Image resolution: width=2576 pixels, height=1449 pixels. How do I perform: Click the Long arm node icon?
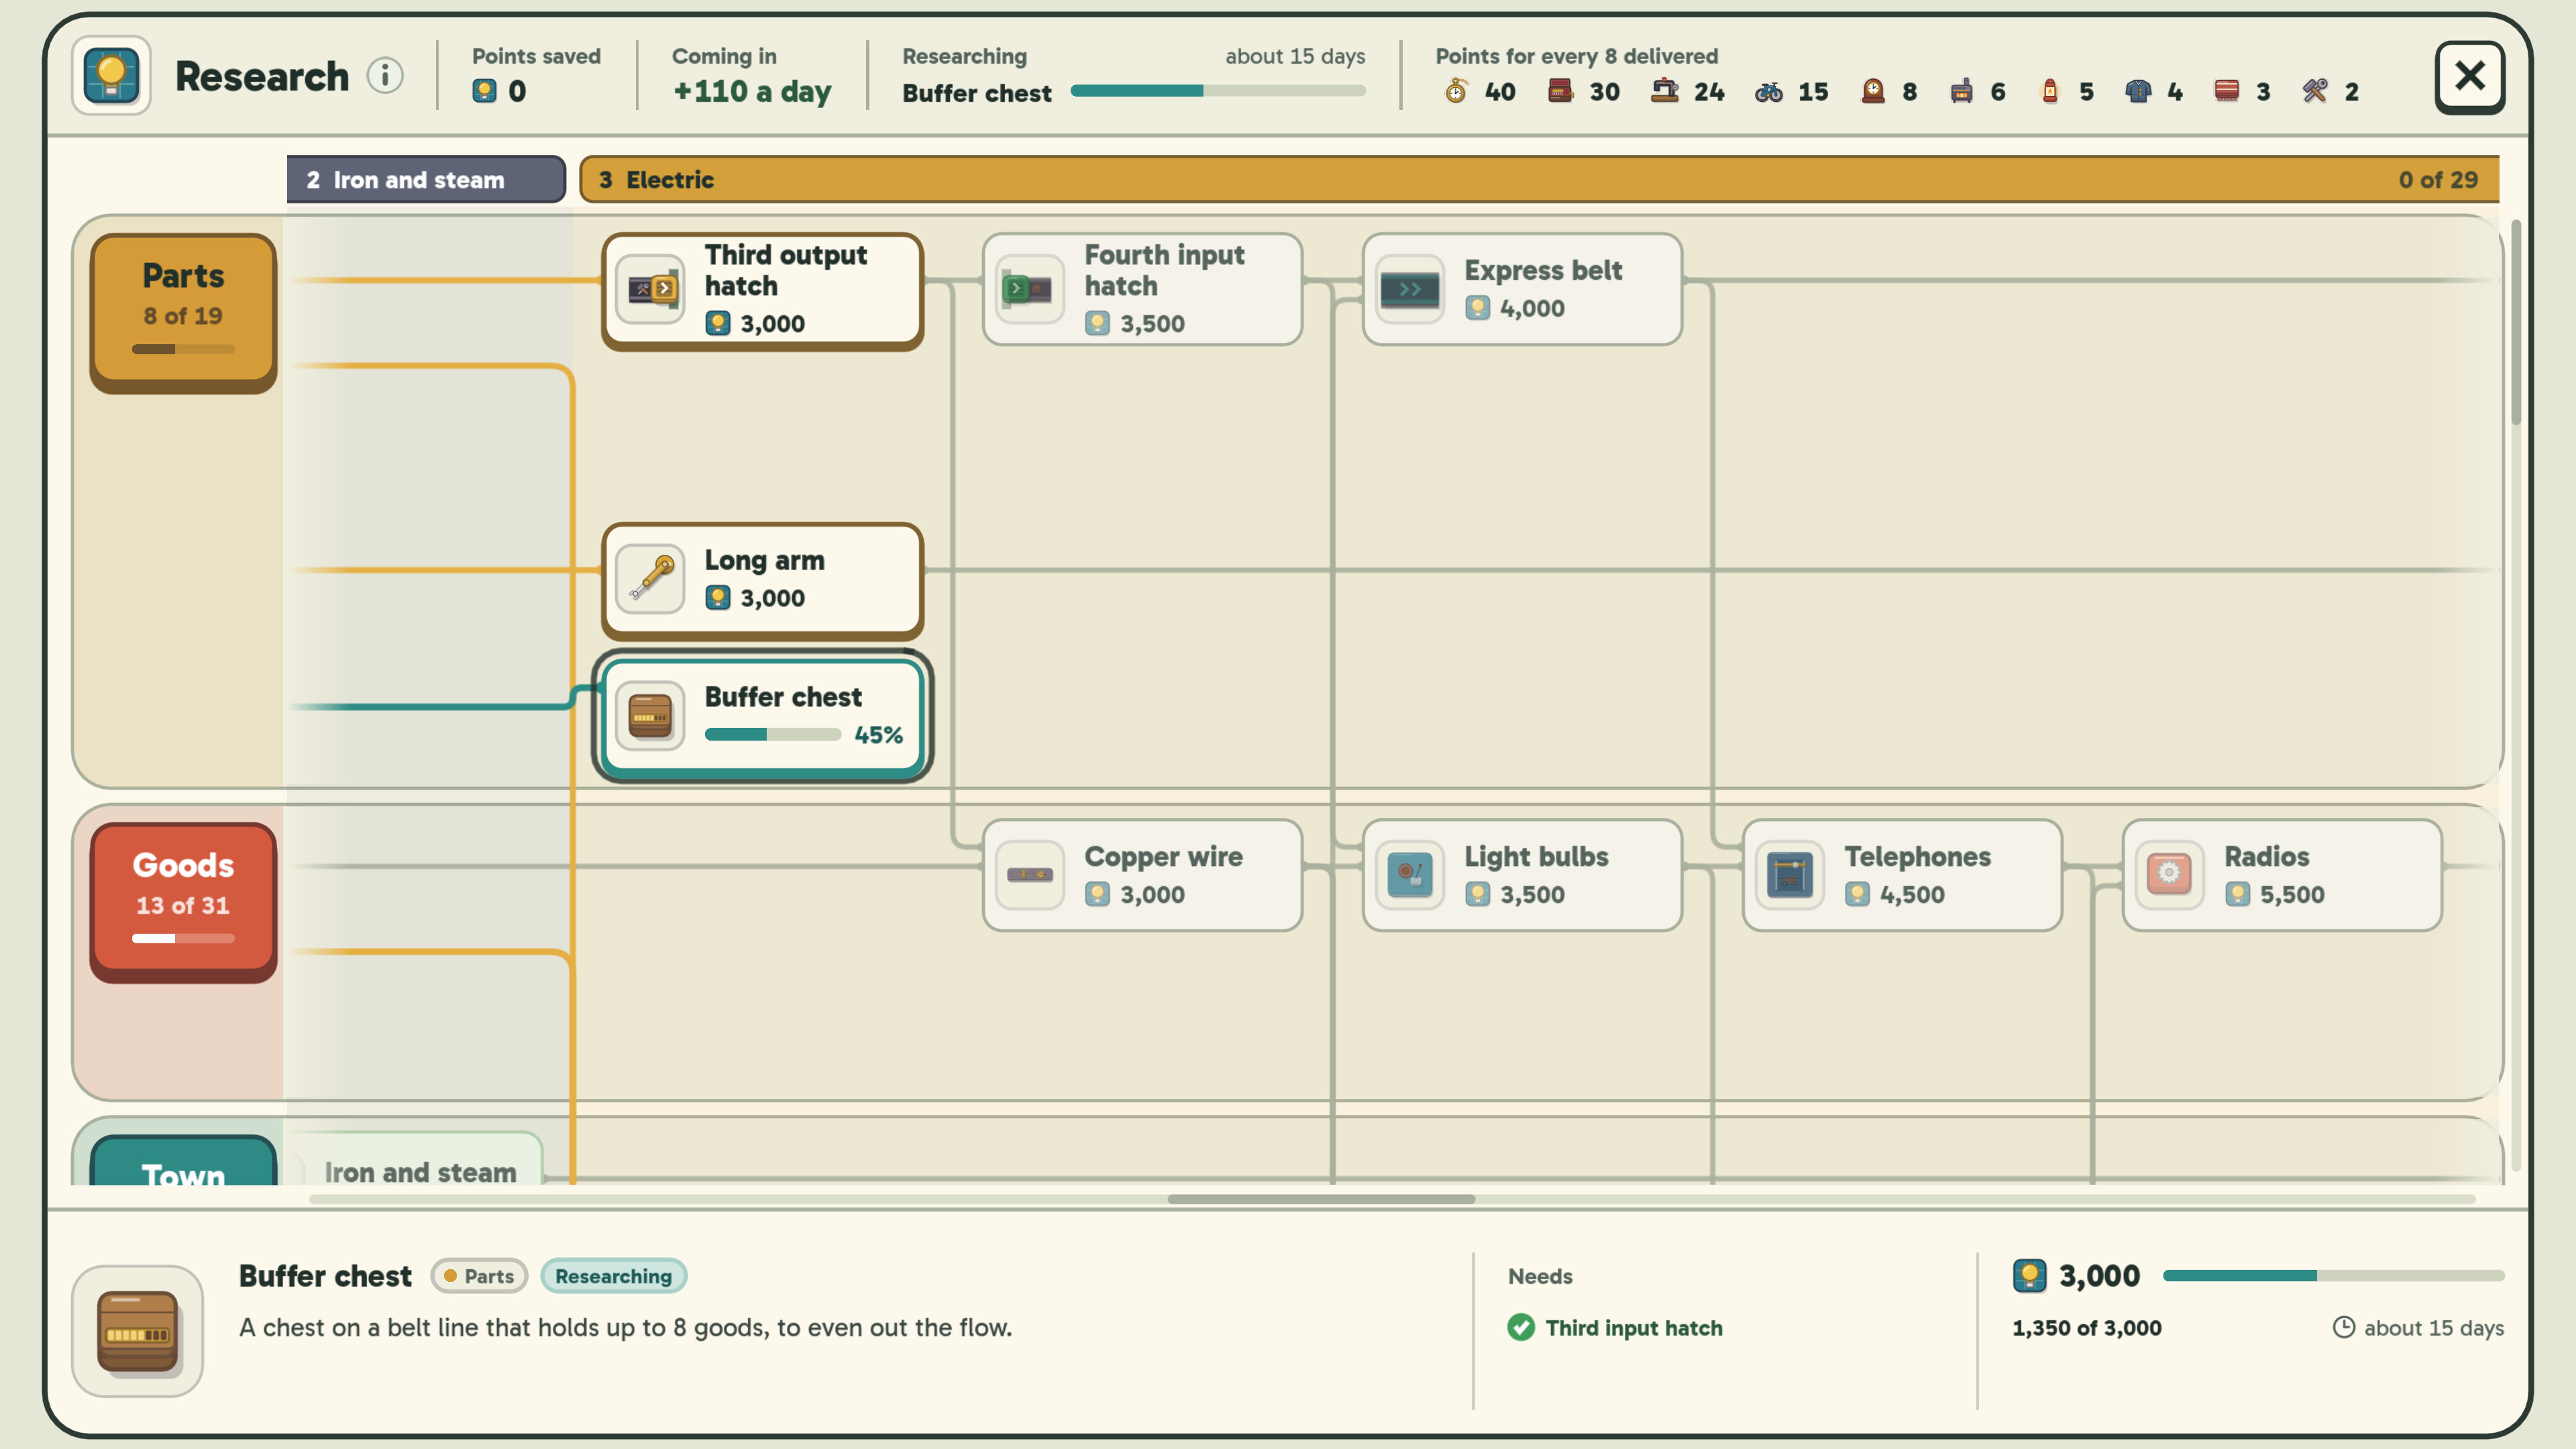[x=650, y=579]
